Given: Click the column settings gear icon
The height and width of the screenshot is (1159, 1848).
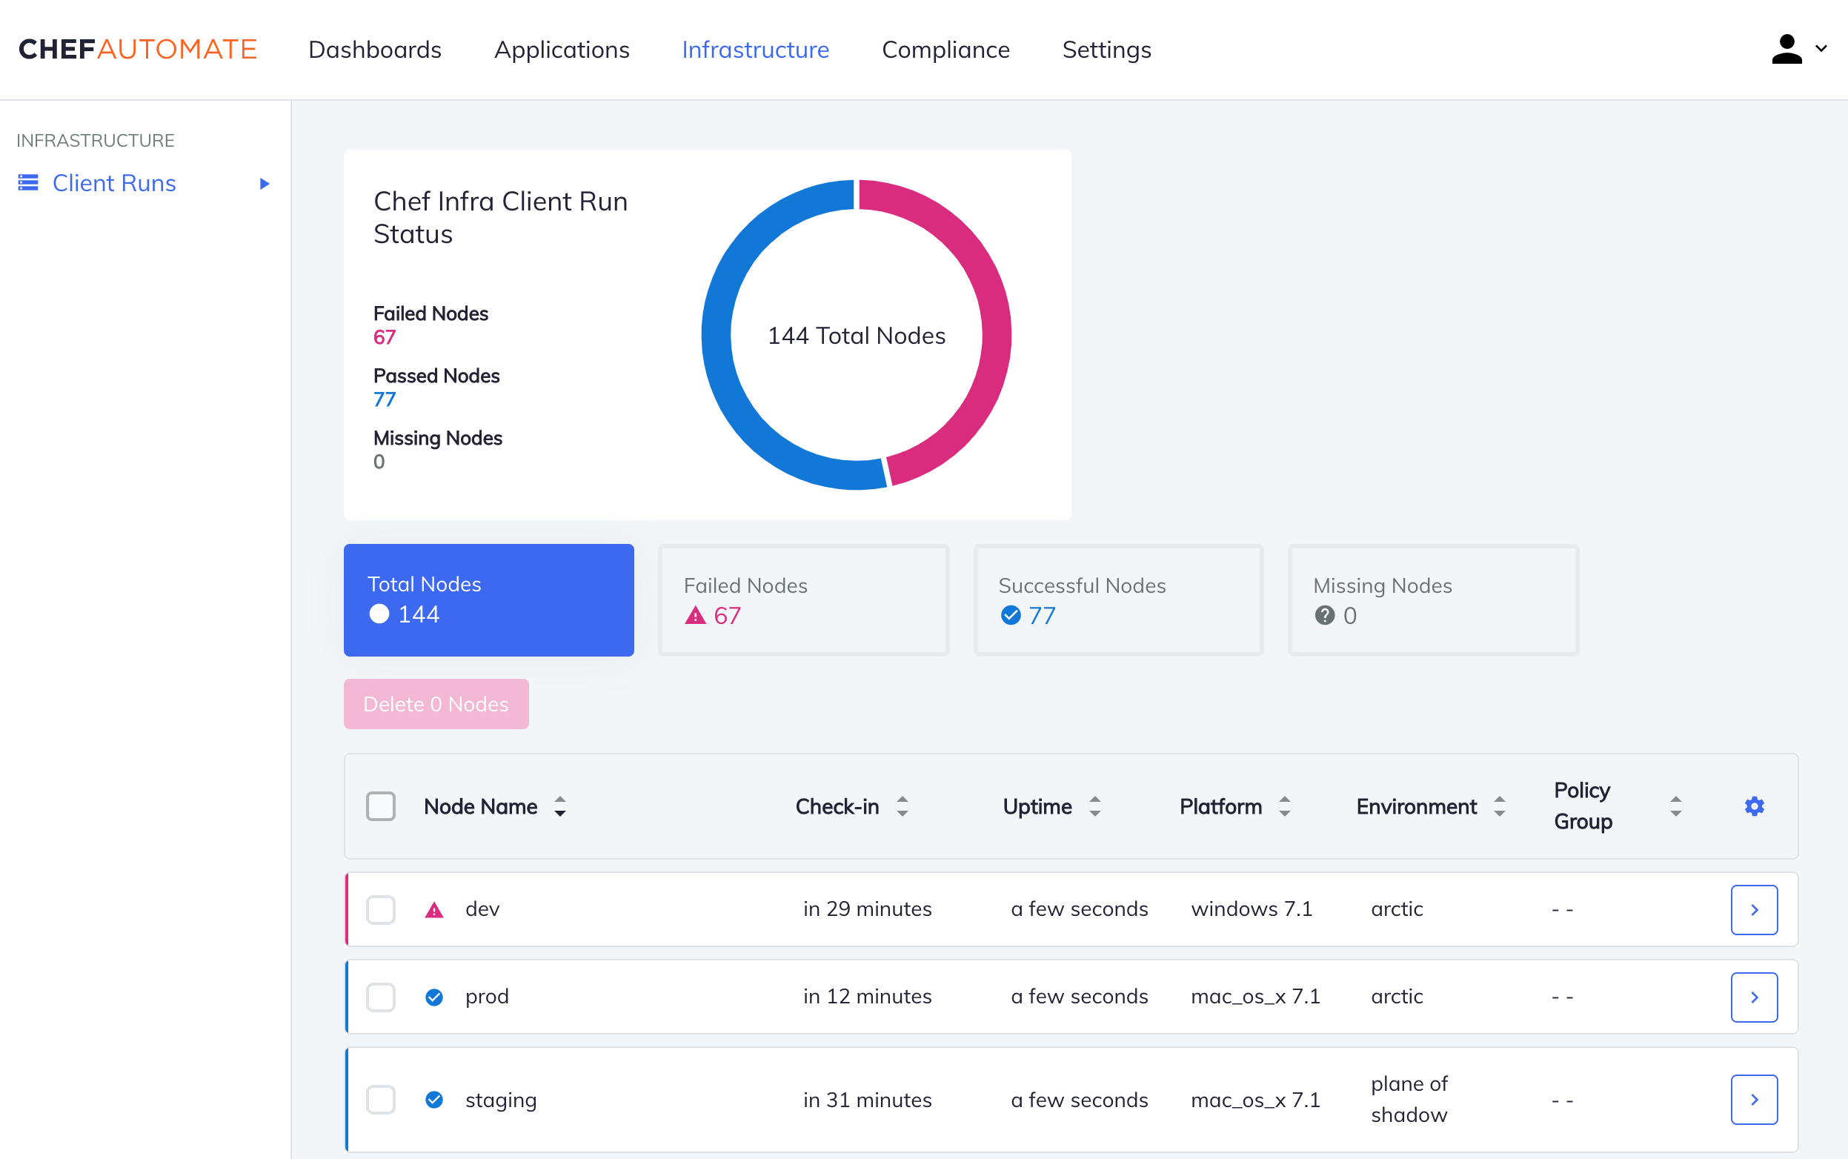Looking at the screenshot, I should (x=1755, y=806).
